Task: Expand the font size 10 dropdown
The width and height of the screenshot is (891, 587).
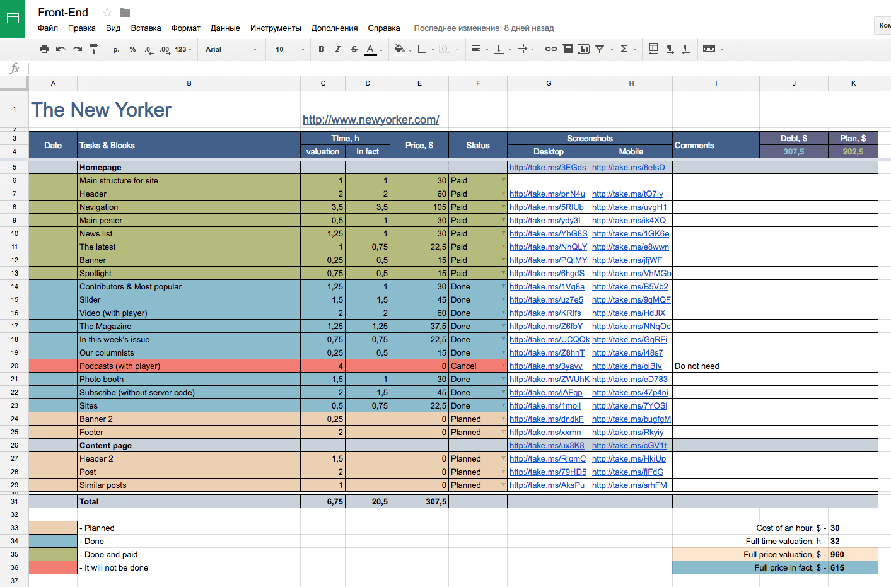Action: click(x=289, y=49)
